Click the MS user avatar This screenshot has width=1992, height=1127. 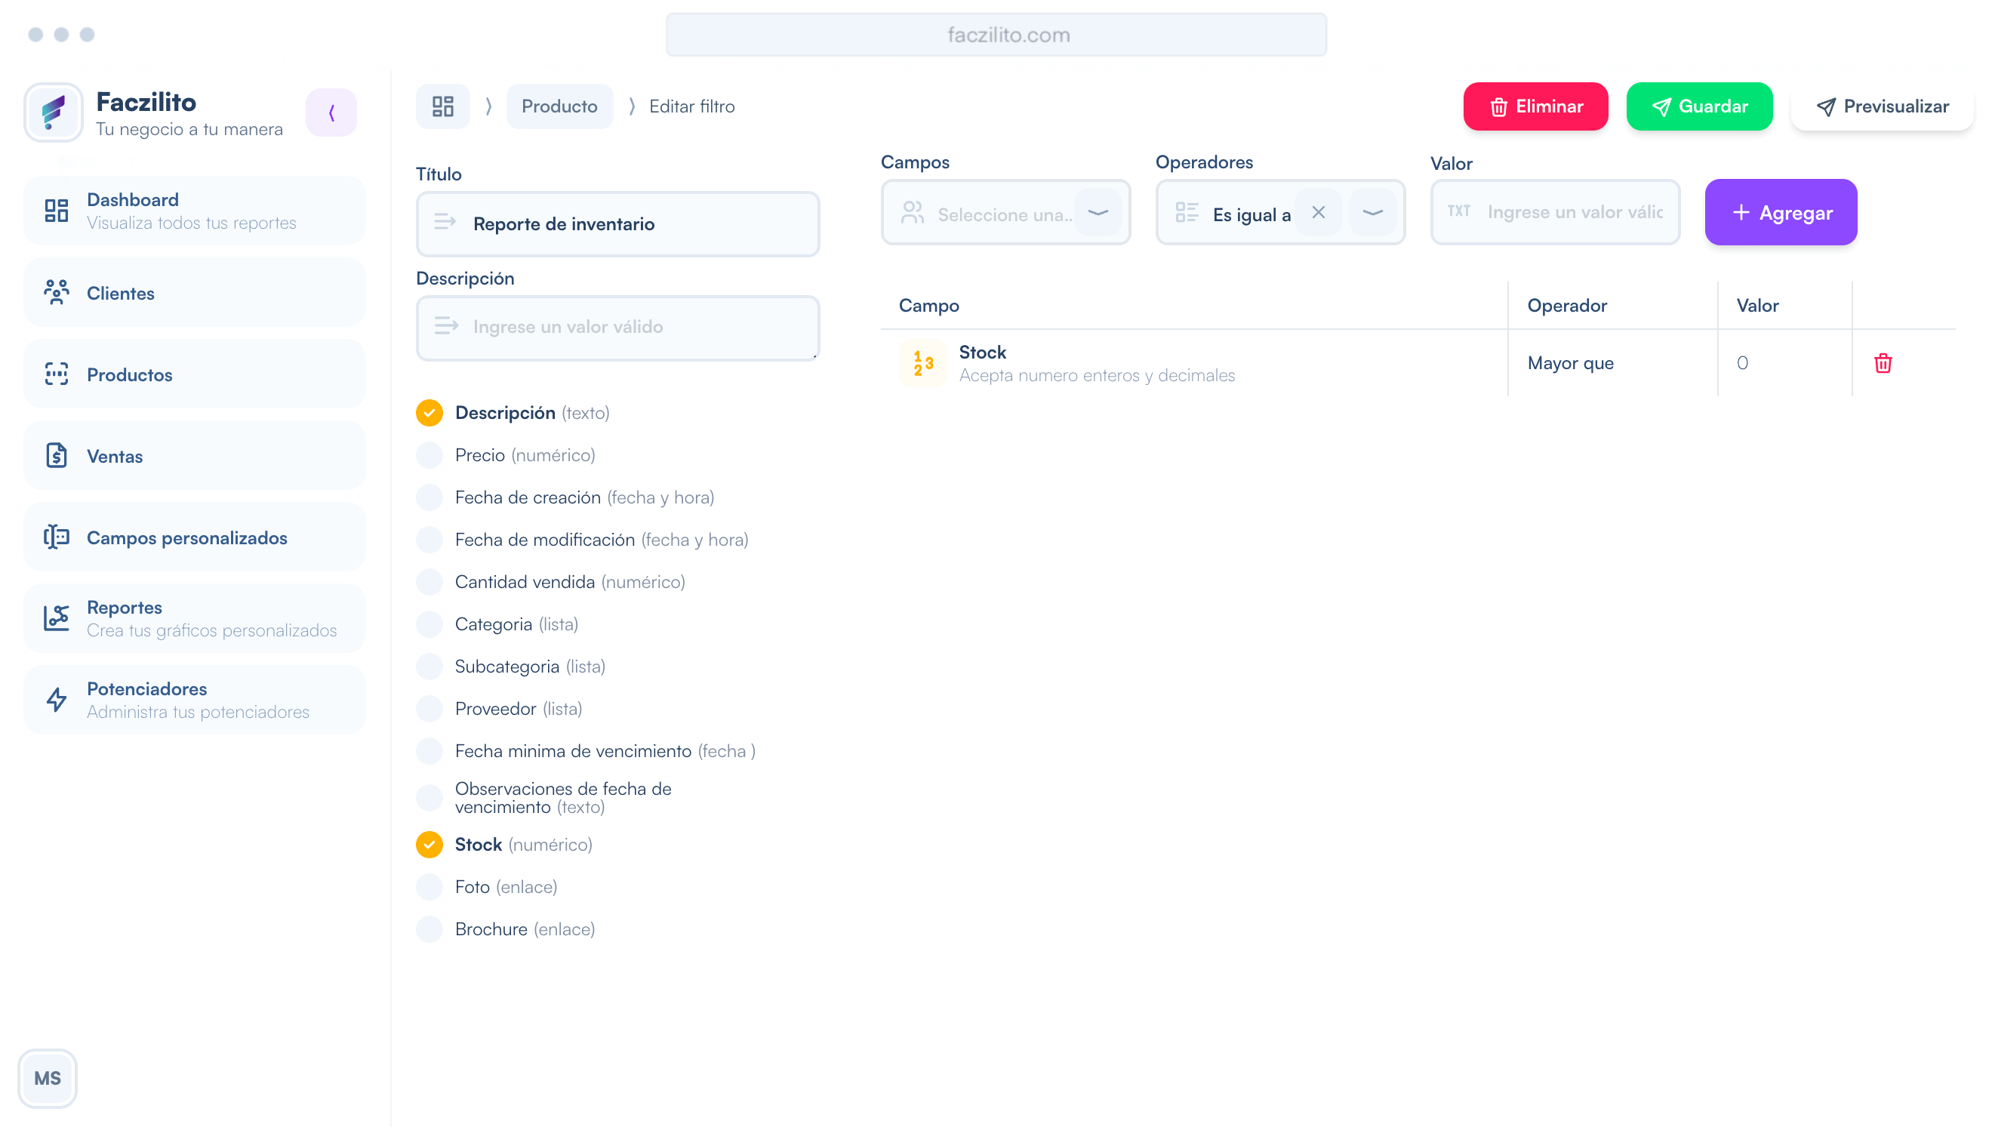(x=48, y=1077)
